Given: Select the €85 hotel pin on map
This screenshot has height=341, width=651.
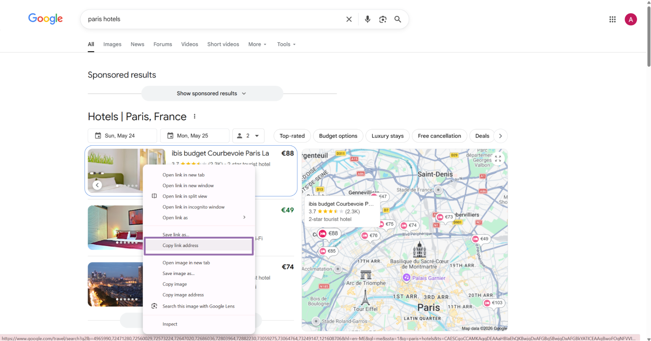Looking at the screenshot, I should 328,251.
